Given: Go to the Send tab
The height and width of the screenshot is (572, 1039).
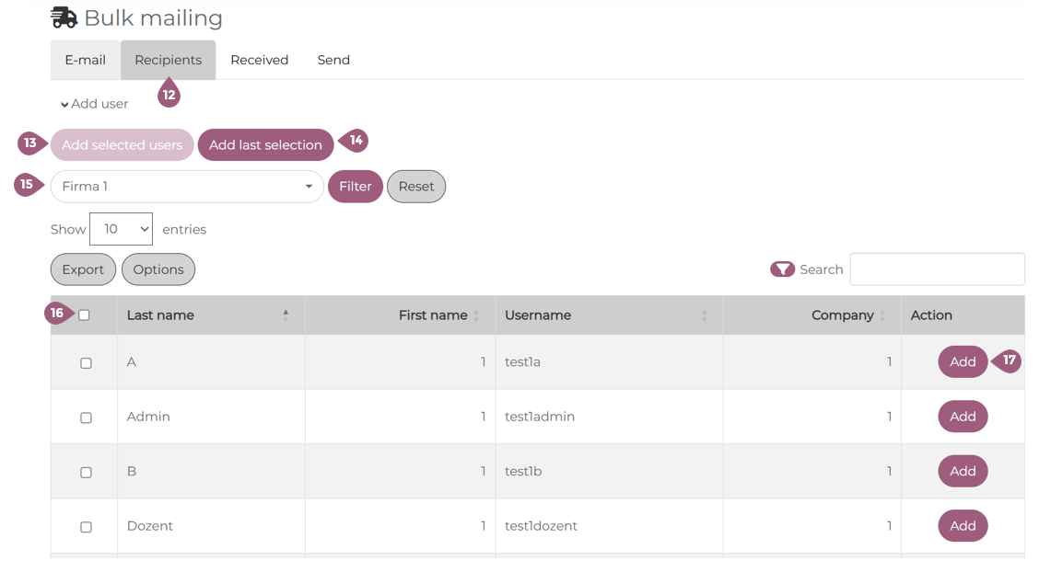Looking at the screenshot, I should [x=333, y=60].
